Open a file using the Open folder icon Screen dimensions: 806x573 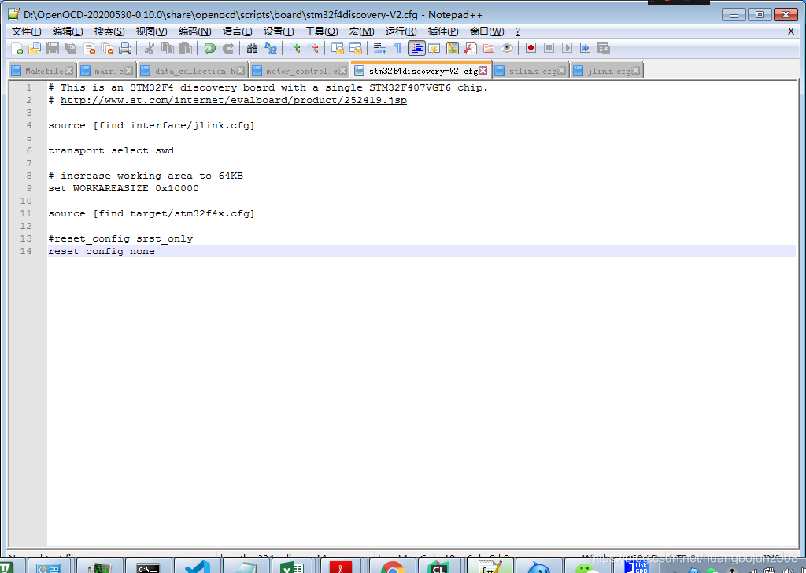tap(35, 48)
